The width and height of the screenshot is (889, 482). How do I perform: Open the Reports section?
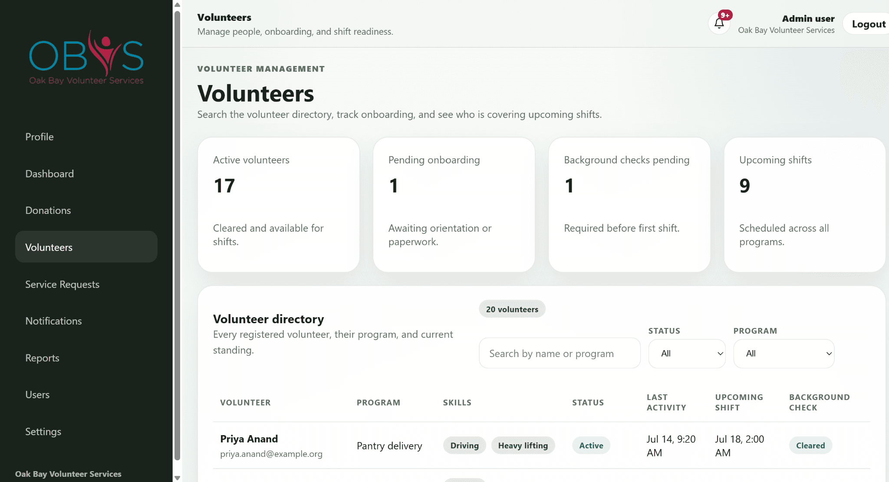pos(86,358)
